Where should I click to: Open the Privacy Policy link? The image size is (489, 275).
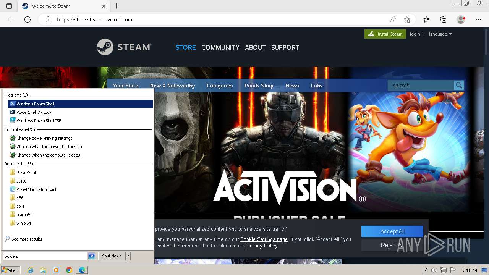262,246
